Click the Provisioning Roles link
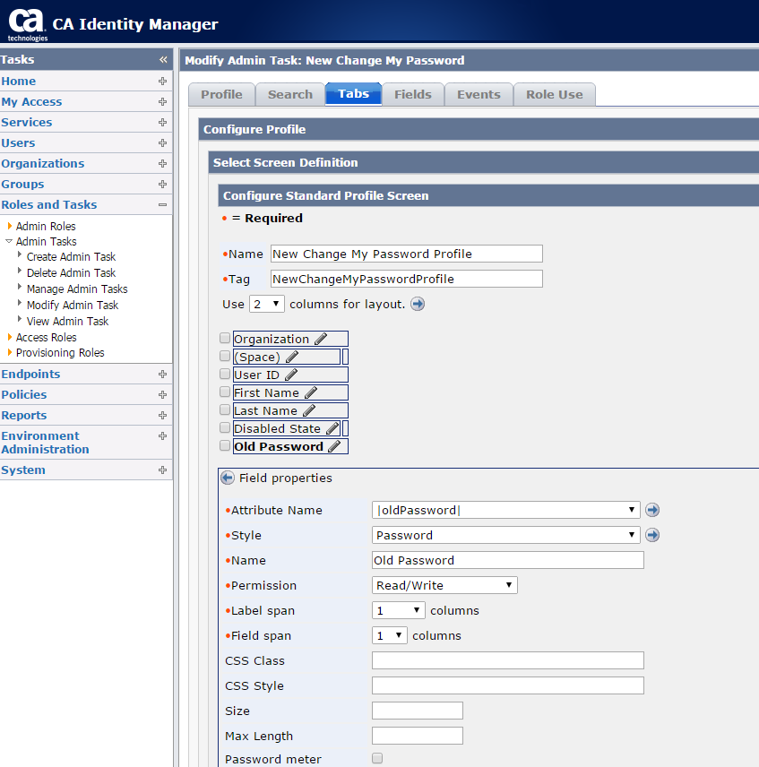The image size is (759, 767). pyautogui.click(x=60, y=353)
